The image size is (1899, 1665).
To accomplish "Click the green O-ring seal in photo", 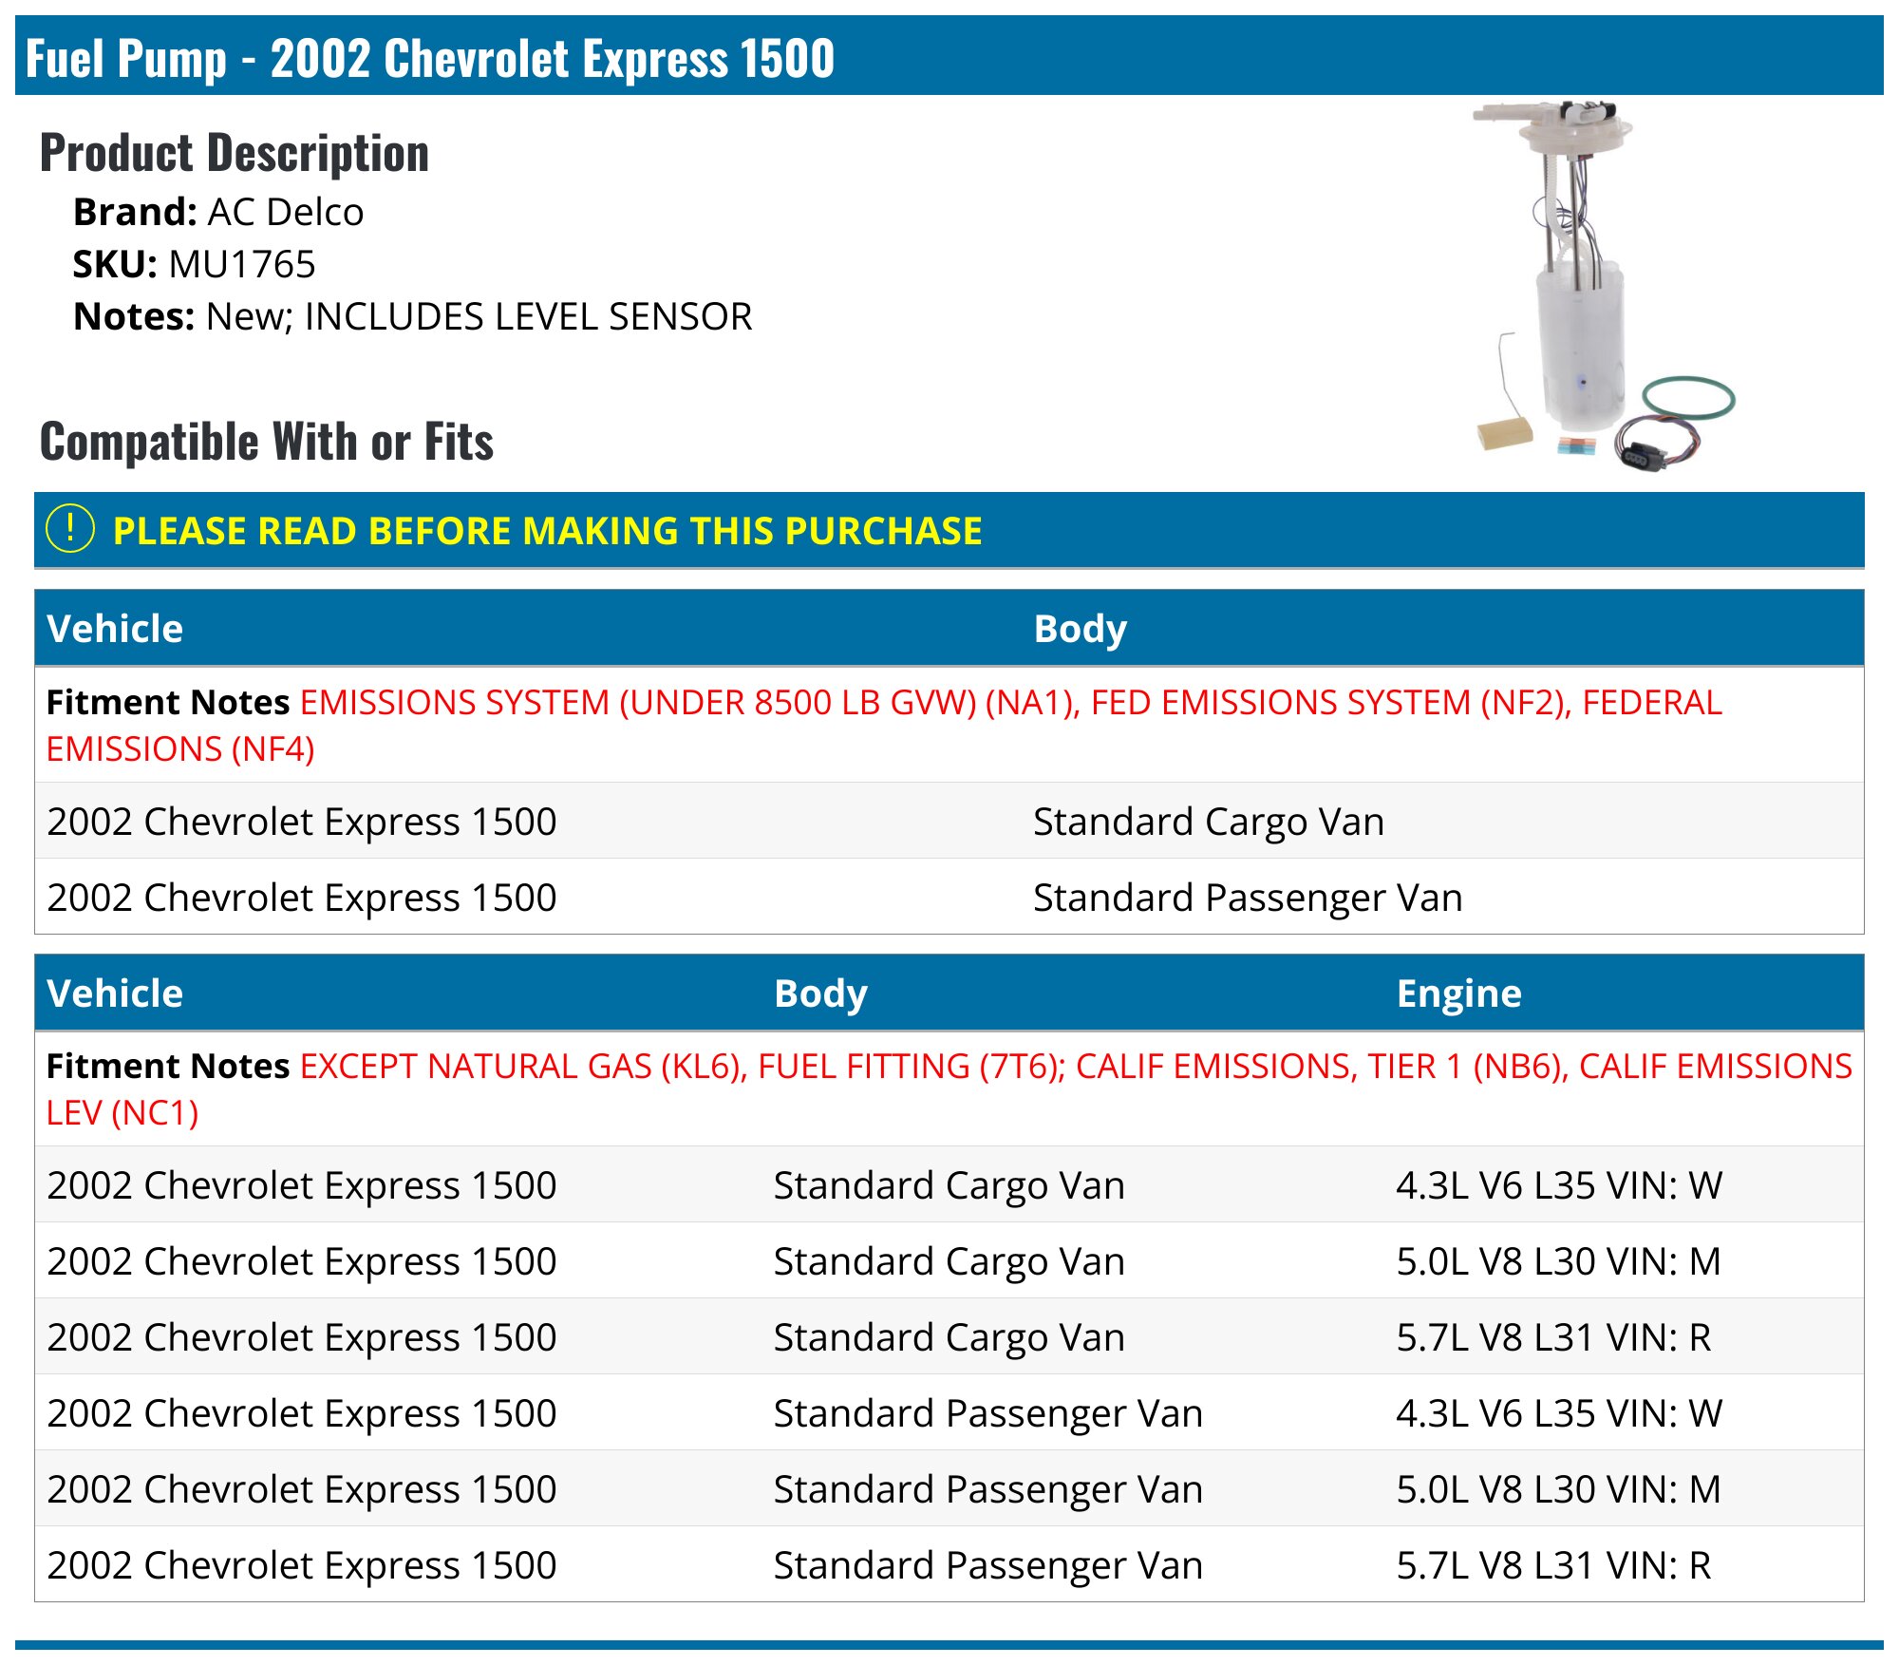I will (1688, 397).
